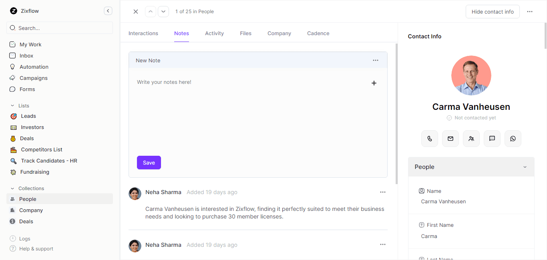Switch to the Interactions tab

click(x=143, y=33)
